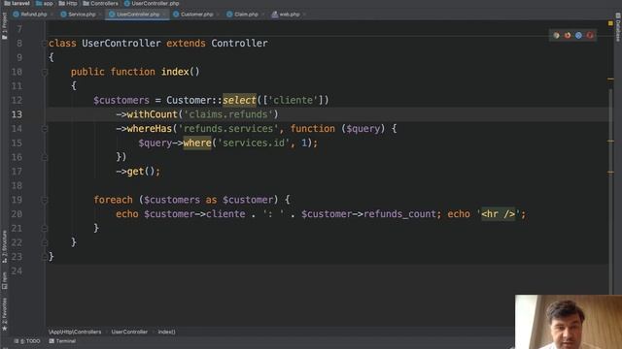The height and width of the screenshot is (349, 622).
Task: Click the 'services.id' string
Action: [254, 143]
